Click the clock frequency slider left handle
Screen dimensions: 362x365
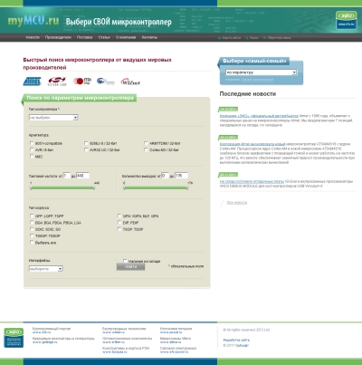pyautogui.click(x=31, y=187)
